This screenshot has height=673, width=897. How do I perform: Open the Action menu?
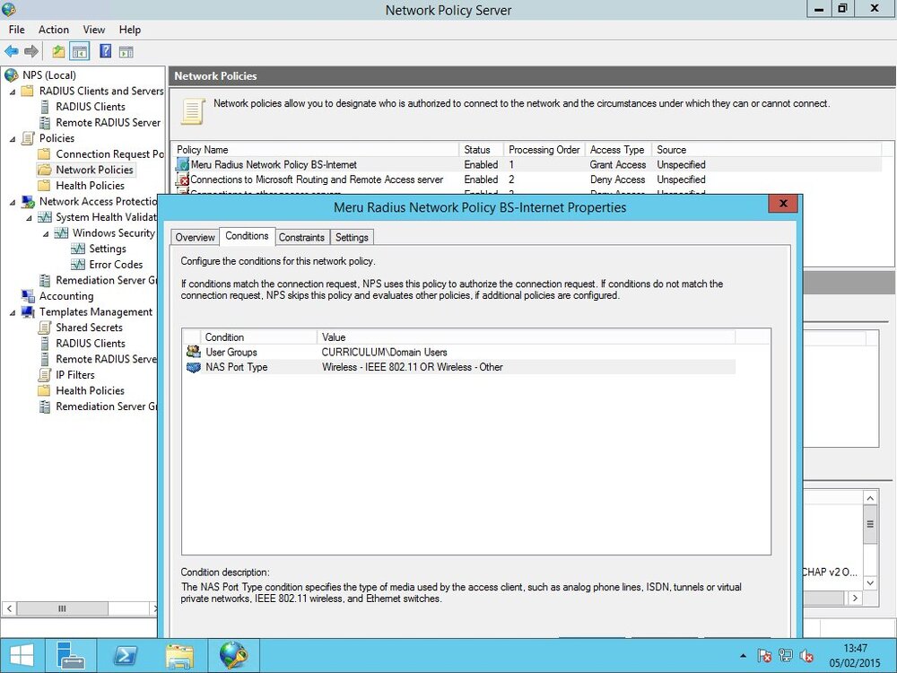click(54, 30)
